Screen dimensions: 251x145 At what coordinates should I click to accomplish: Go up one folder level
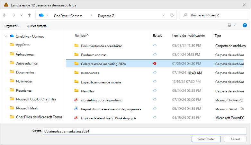29,15
